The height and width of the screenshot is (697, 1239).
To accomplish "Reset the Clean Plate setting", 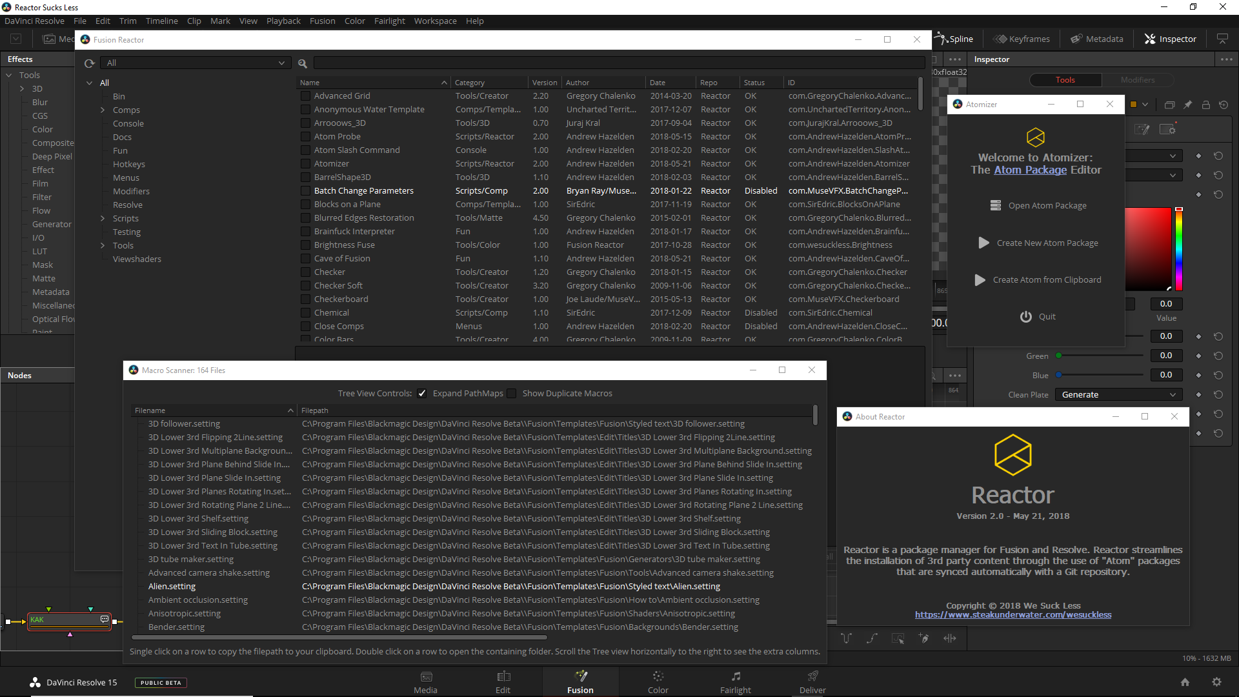I will [x=1218, y=394].
